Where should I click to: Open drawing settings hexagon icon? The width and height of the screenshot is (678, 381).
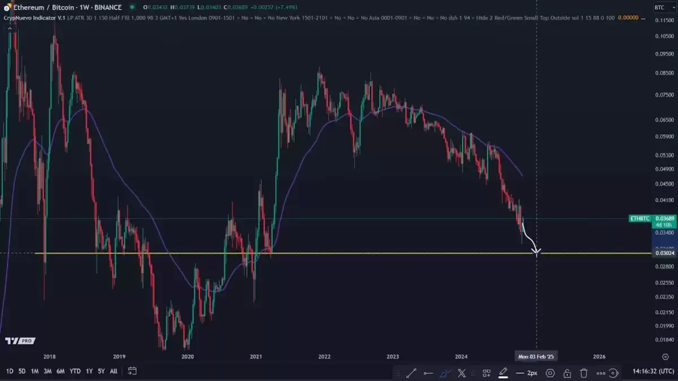point(550,373)
